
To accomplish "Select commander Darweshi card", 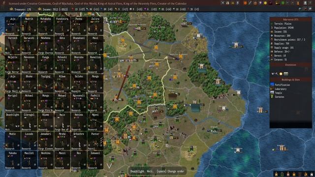I will point(29,45).
